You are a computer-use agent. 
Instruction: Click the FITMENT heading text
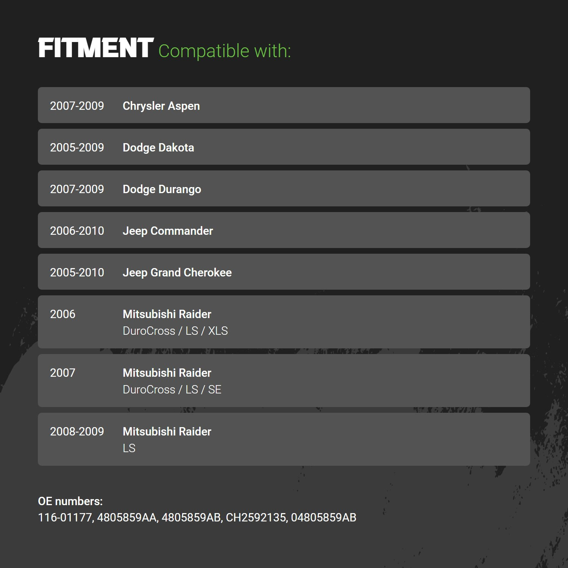96,48
